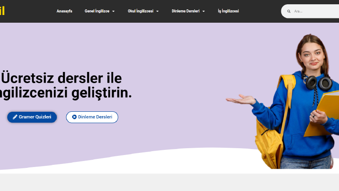This screenshot has width=339, height=191.
Task: Click the pencil icon on Gramer Quizleri
Action: pos(15,117)
